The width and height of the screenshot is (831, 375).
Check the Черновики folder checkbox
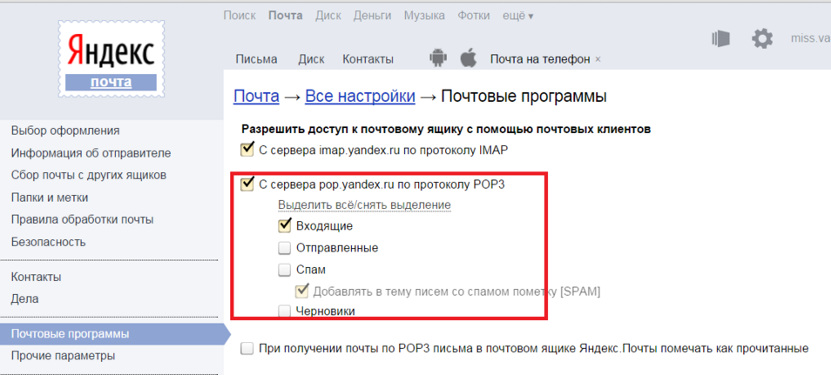(x=285, y=311)
